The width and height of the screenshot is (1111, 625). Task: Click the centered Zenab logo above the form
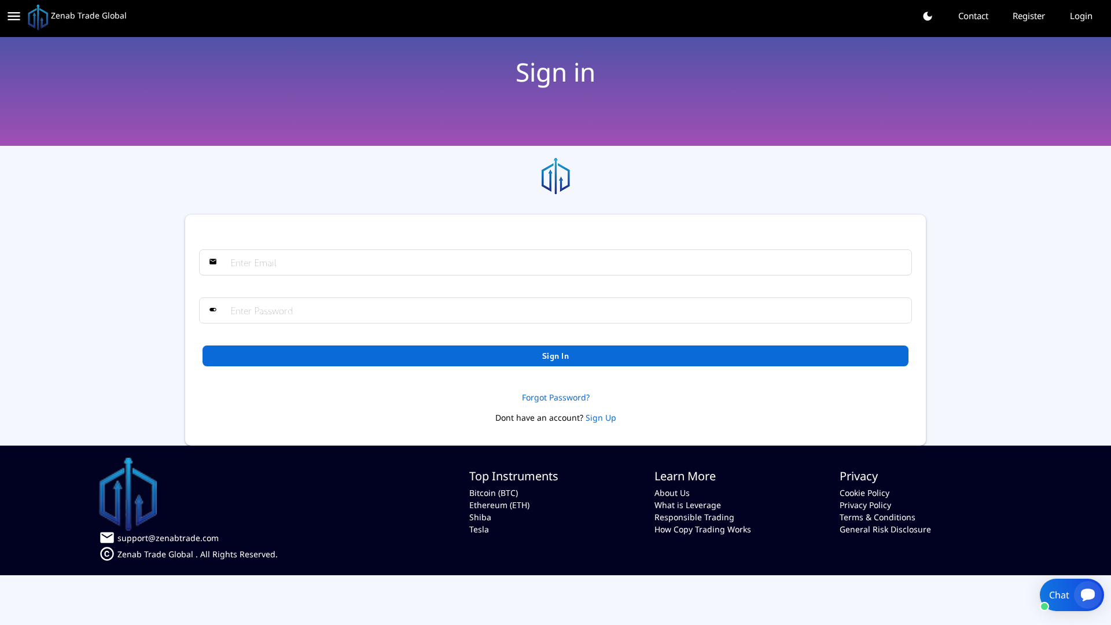click(555, 176)
